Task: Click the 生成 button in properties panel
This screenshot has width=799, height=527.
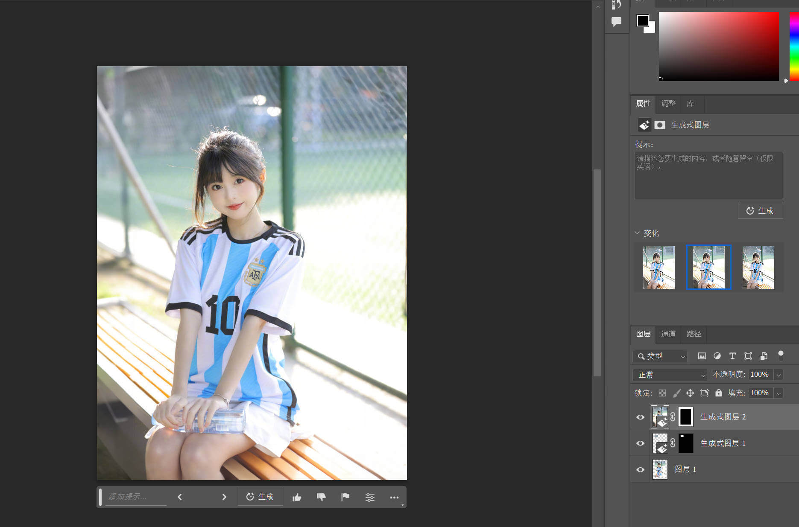Action: pos(760,211)
